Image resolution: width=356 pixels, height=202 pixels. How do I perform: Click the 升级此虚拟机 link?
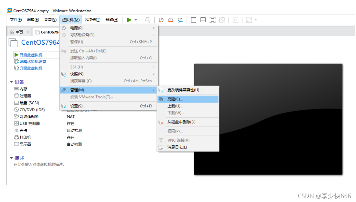(x=31, y=68)
